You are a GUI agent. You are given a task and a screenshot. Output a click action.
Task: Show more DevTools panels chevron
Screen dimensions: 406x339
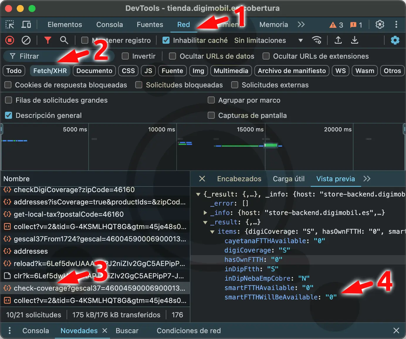pos(301,24)
